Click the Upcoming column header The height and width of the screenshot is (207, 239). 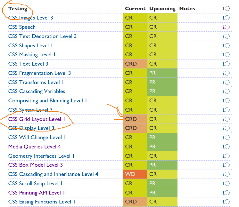pyautogui.click(x=162, y=9)
